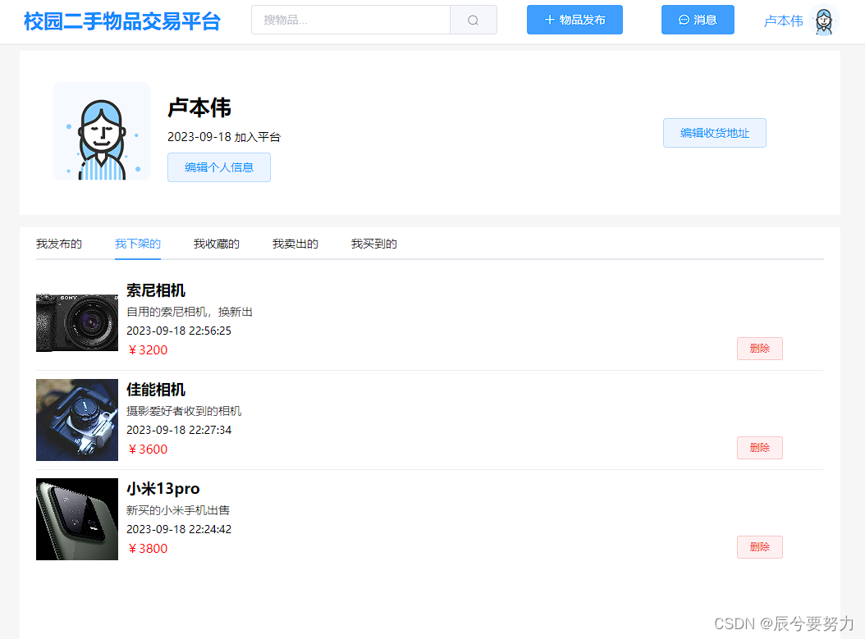Viewport: 865px width, 639px height.
Task: Delete the 索尼相机 listing
Action: click(x=760, y=349)
